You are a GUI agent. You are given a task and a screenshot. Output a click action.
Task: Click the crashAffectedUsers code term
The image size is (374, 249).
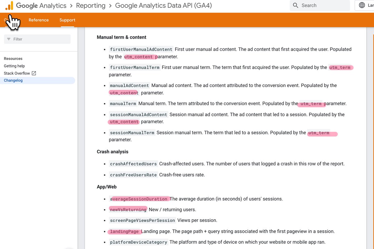click(133, 164)
